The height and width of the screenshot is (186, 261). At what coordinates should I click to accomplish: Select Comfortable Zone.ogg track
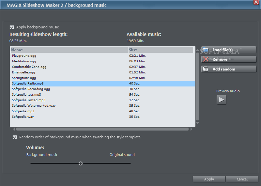[103, 67]
